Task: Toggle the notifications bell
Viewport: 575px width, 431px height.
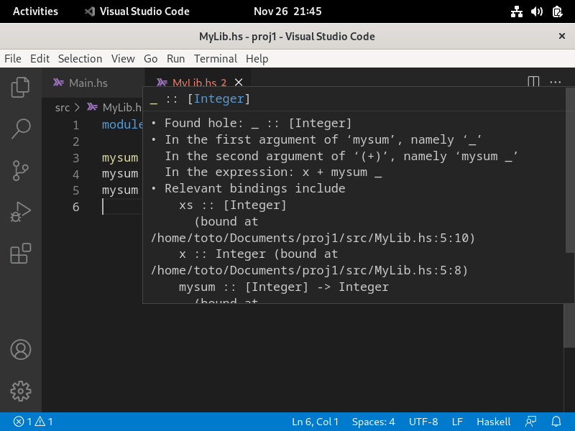Action: click(x=556, y=422)
